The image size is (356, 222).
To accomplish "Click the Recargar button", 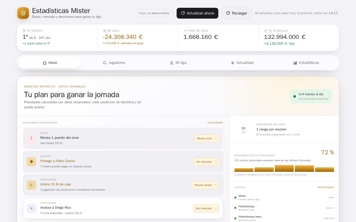I will (x=236, y=13).
